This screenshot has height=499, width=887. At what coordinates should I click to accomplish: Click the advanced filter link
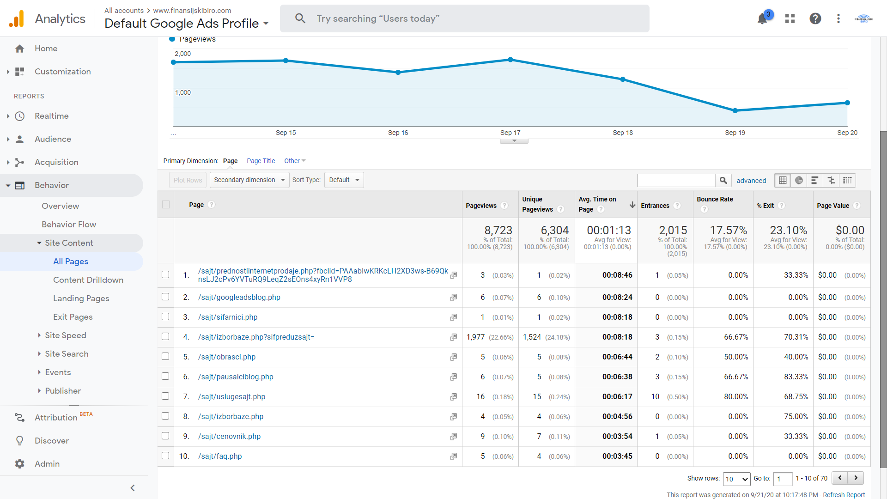[751, 181]
